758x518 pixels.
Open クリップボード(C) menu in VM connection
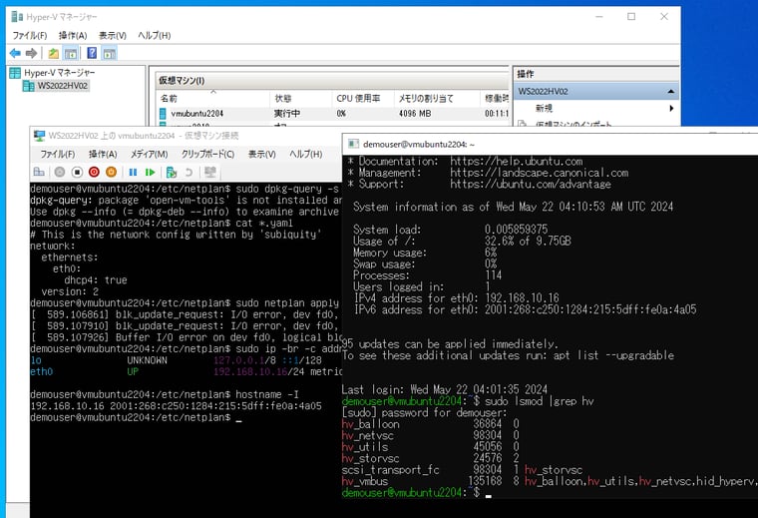(x=207, y=155)
